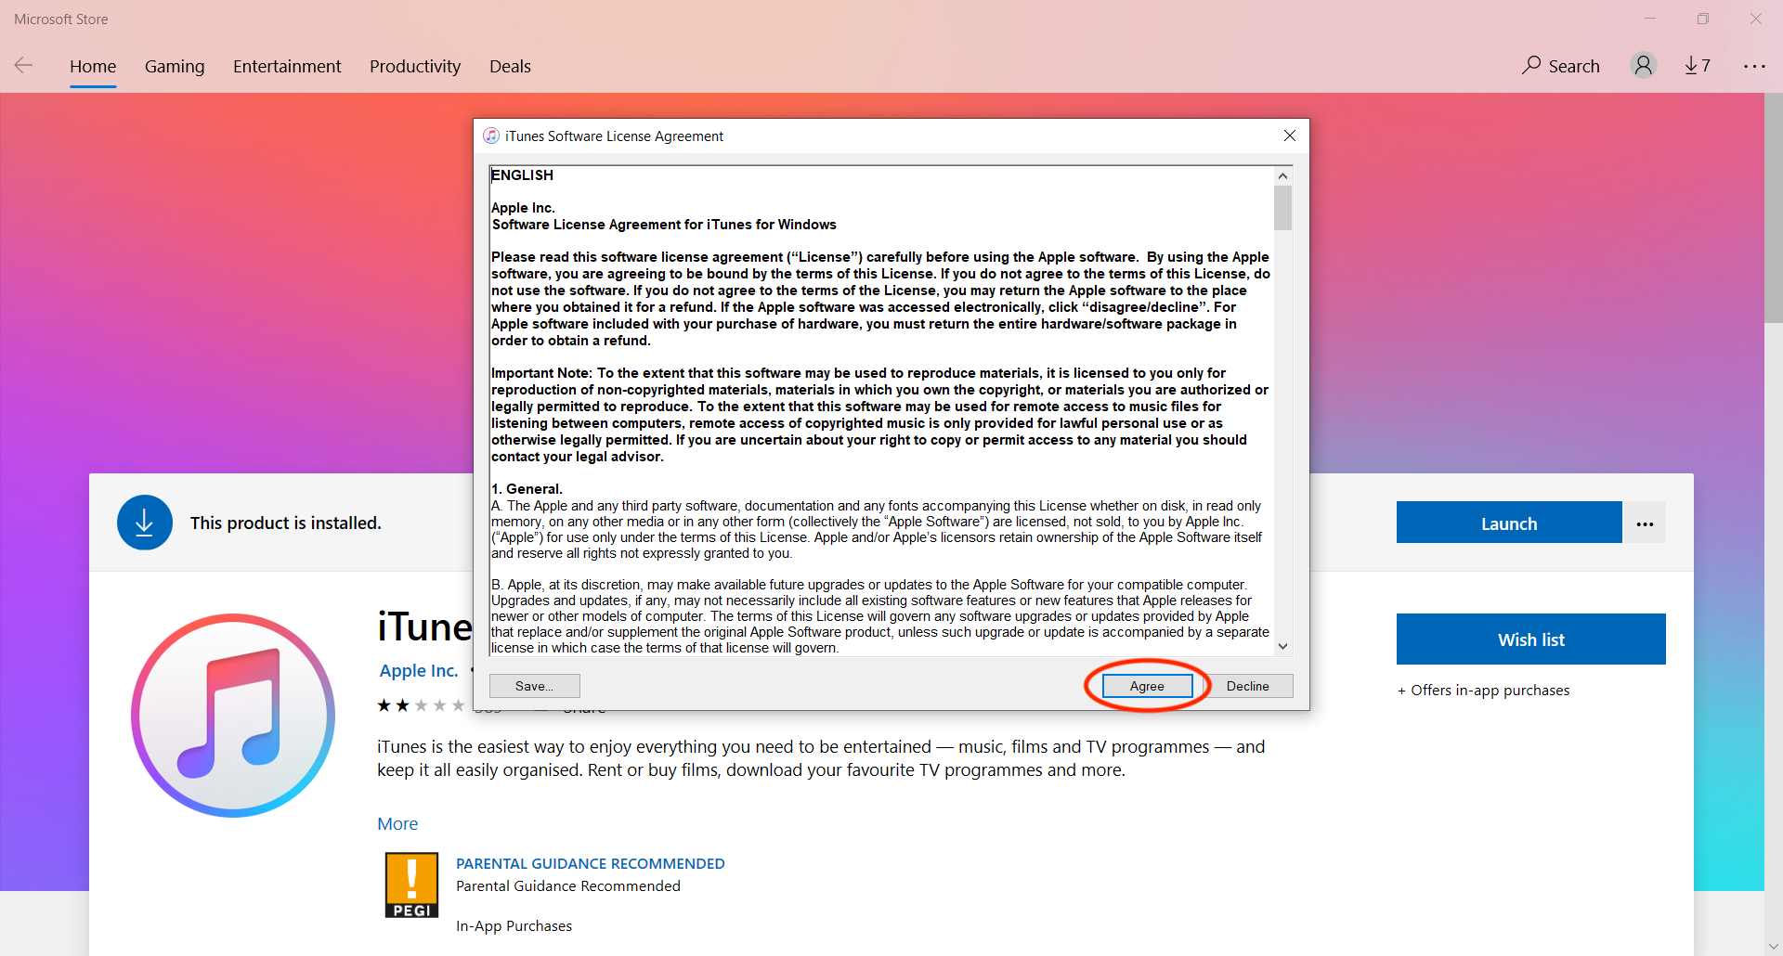1783x956 pixels.
Task: Go to the Productivity tab
Action: click(415, 66)
